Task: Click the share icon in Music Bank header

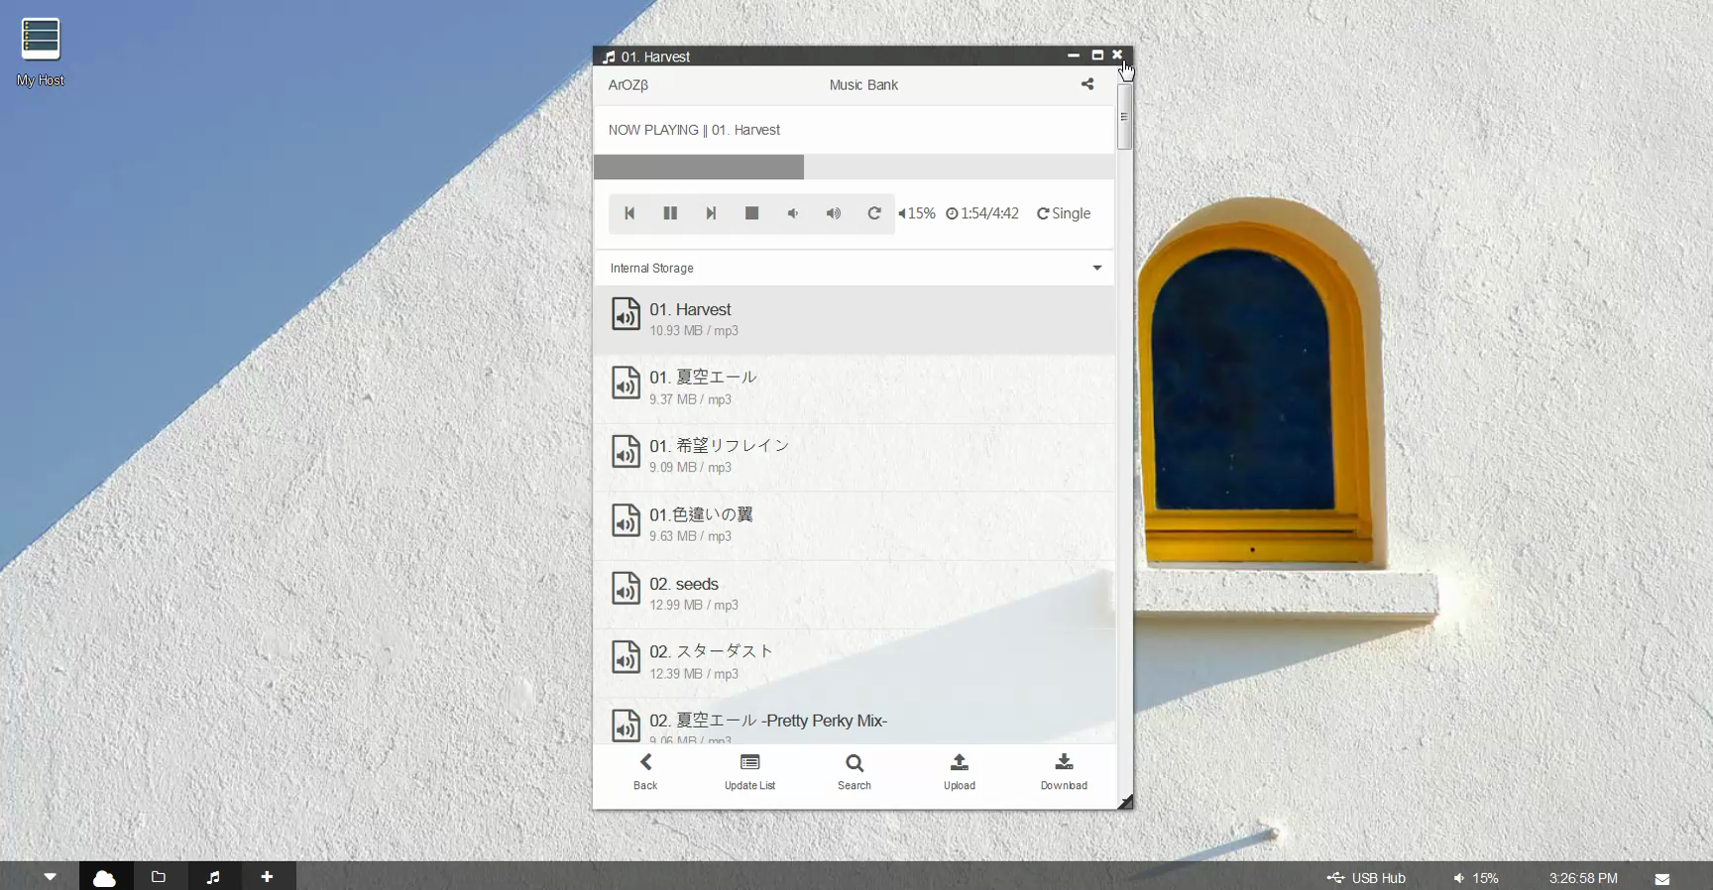Action: [1087, 84]
